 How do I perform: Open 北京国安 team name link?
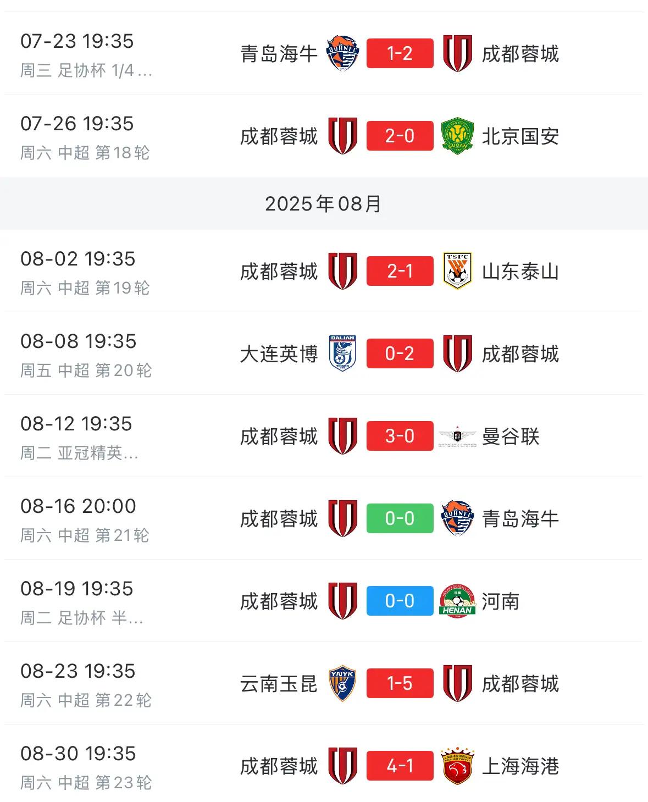(520, 136)
